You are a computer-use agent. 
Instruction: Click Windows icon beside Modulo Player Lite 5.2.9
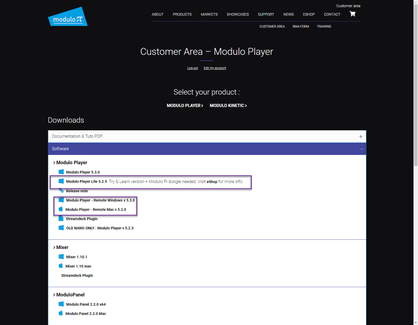tap(61, 181)
